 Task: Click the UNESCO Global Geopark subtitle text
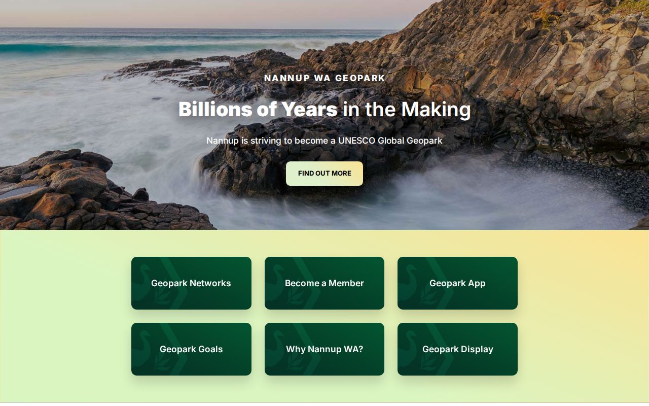tap(324, 141)
